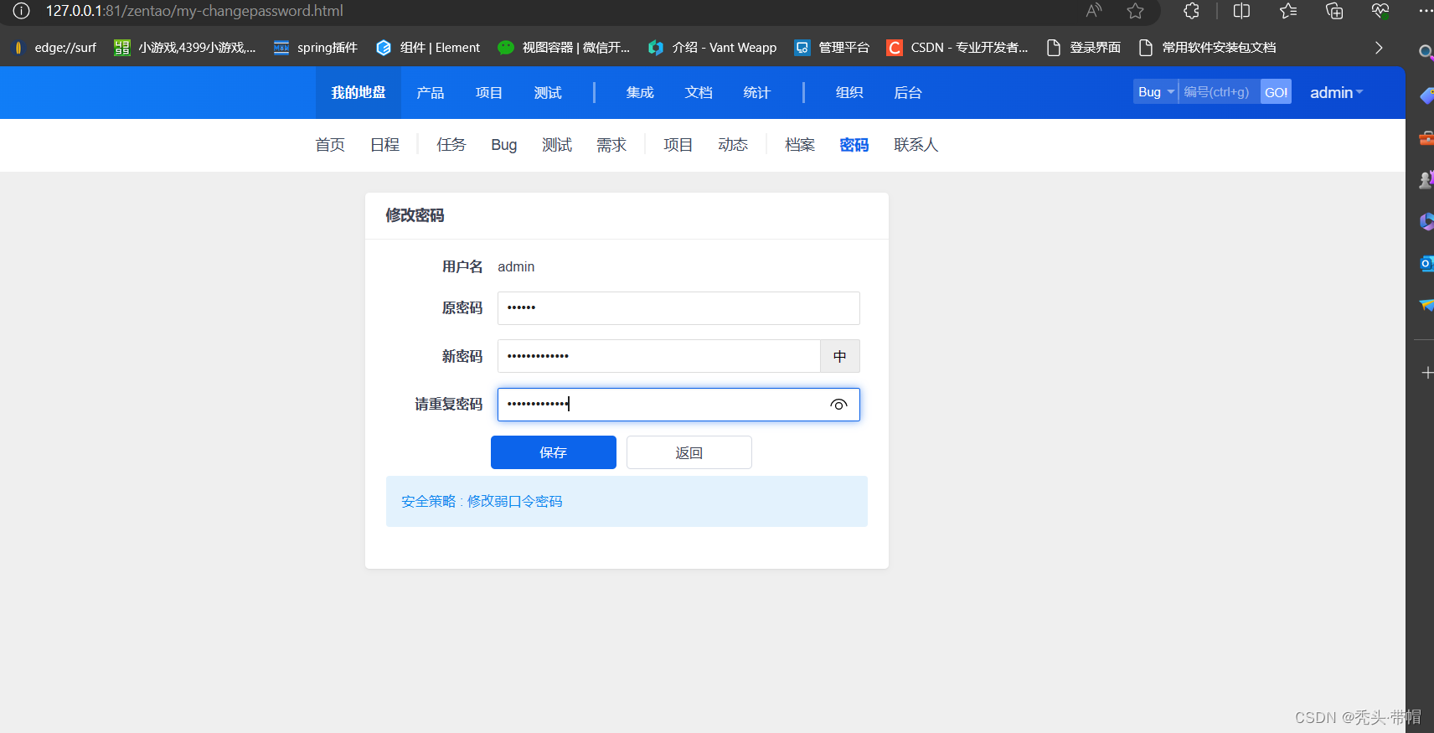Select 我的地盘 in main navigation
Screen dimensions: 1434x733
tap(358, 92)
